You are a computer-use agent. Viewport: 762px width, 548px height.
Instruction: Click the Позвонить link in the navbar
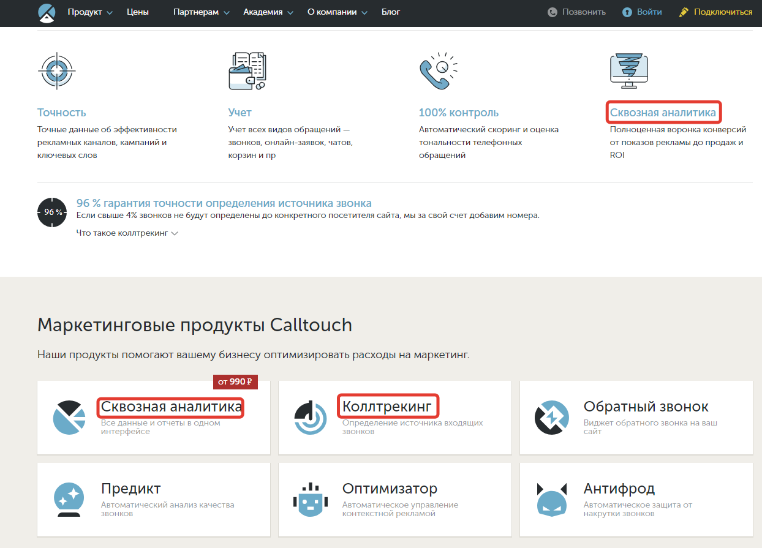[584, 12]
